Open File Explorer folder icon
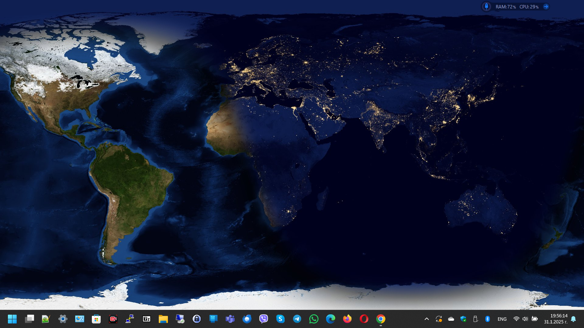Screen dimensions: 584x328 163,319
